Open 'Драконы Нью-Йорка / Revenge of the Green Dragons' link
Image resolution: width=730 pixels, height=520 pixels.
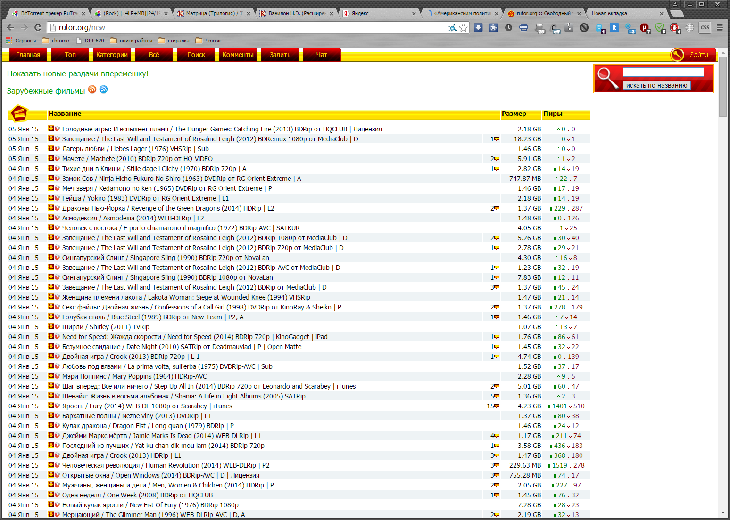[168, 208]
